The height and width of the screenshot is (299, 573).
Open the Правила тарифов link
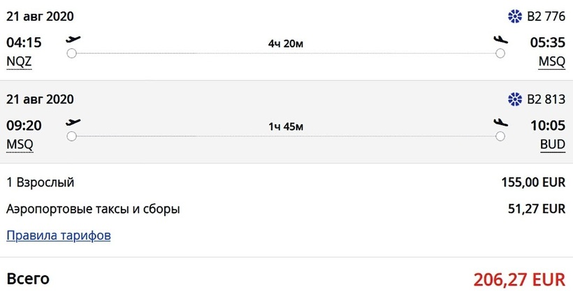coord(58,235)
